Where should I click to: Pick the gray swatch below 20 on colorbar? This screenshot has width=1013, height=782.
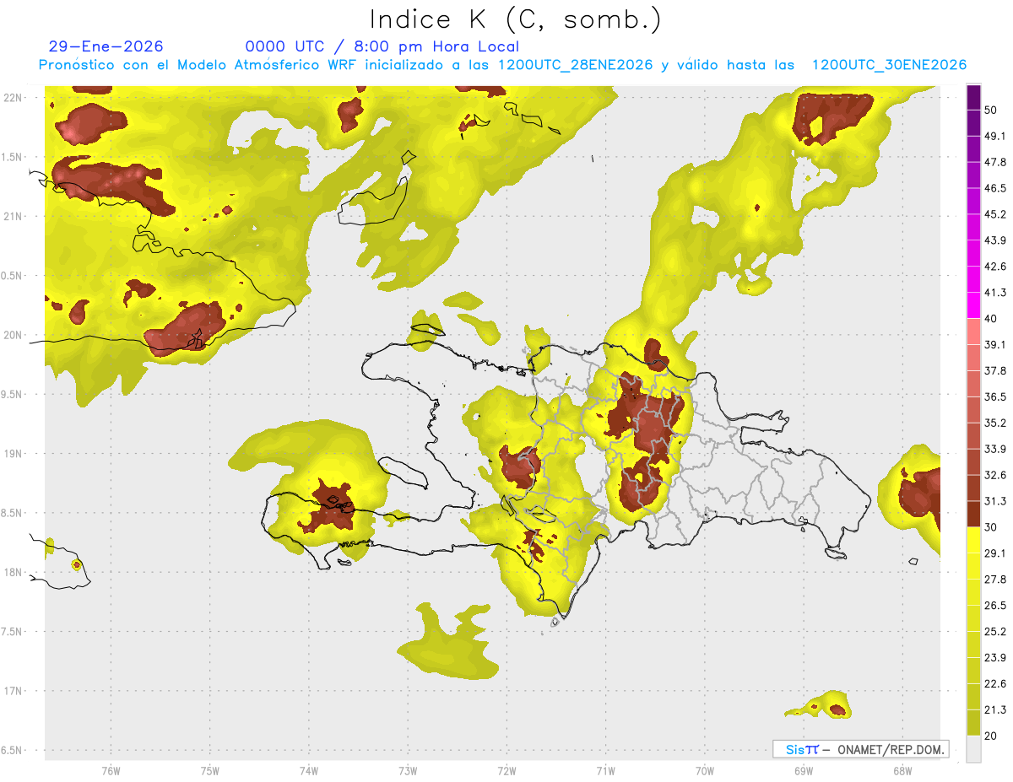973,748
